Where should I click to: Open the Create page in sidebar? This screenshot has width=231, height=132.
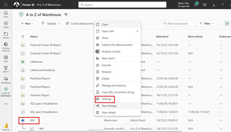point(6,25)
